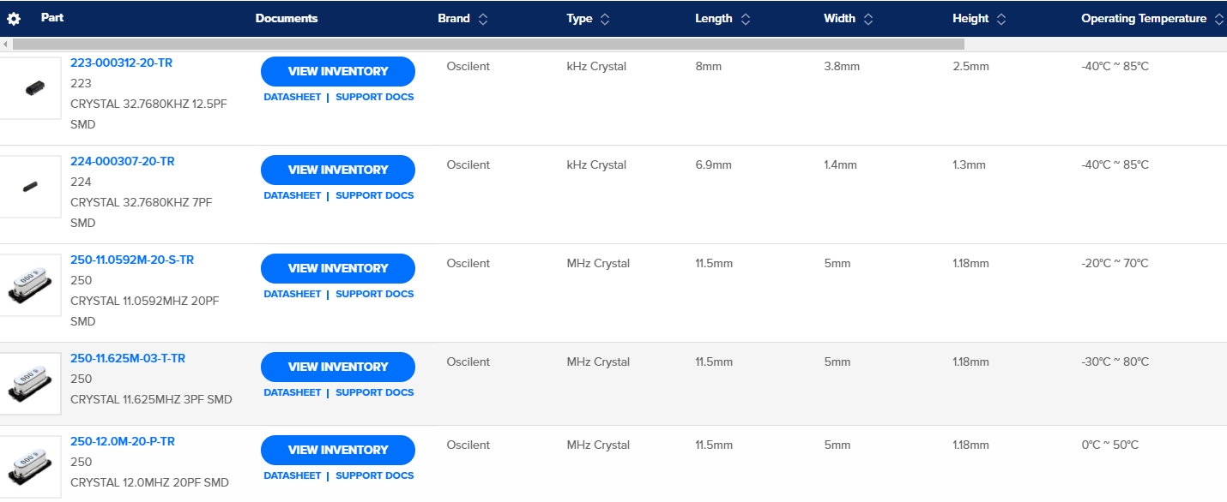Open the 223-000312-20-TR product image thumbnail

point(31,87)
